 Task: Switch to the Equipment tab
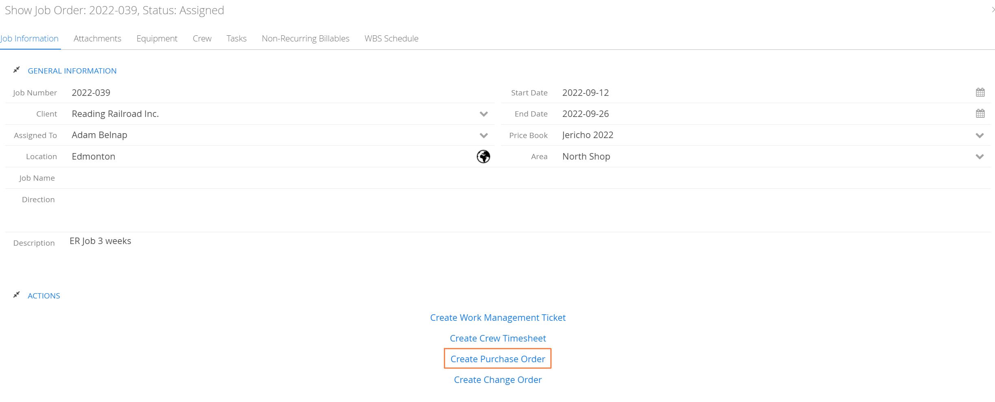(157, 39)
